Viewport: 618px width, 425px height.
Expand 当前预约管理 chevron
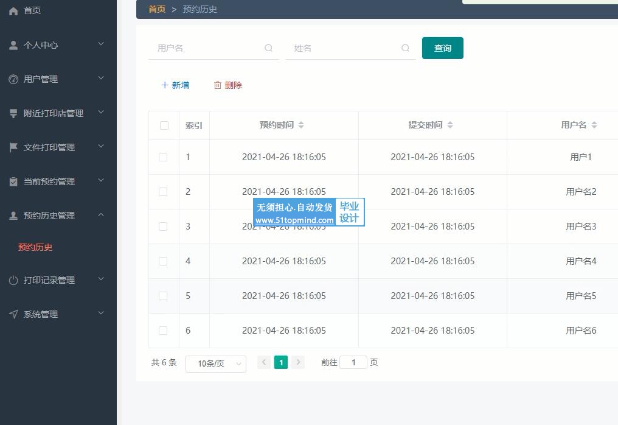tap(101, 180)
